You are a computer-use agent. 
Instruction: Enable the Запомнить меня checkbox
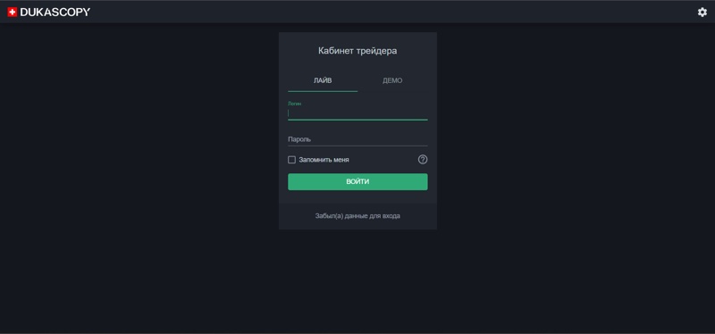click(292, 160)
